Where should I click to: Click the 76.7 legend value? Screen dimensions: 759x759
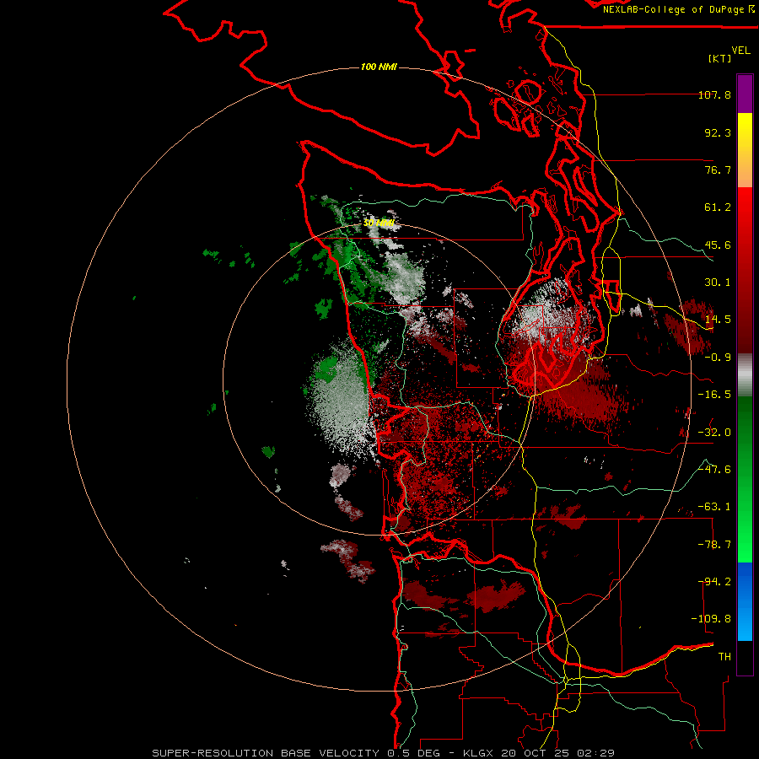coord(718,170)
